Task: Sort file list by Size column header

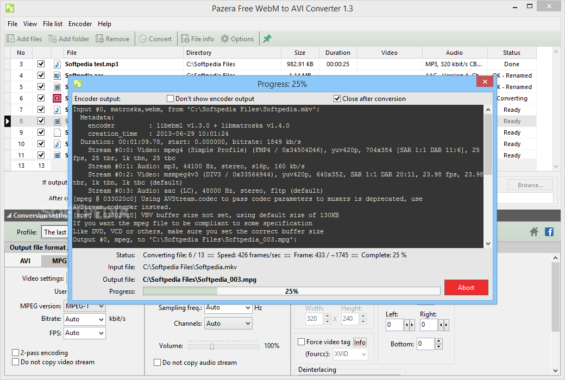Action: pyautogui.click(x=299, y=53)
